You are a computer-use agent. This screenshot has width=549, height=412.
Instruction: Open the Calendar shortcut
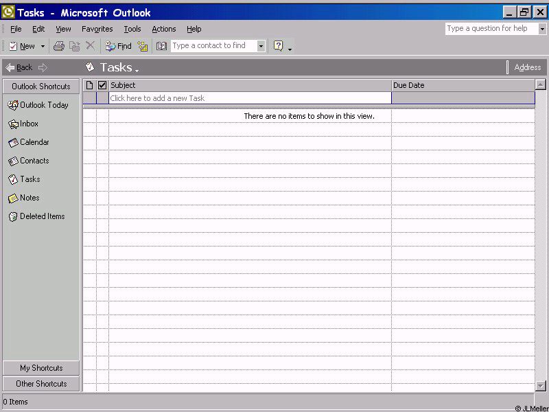28,142
